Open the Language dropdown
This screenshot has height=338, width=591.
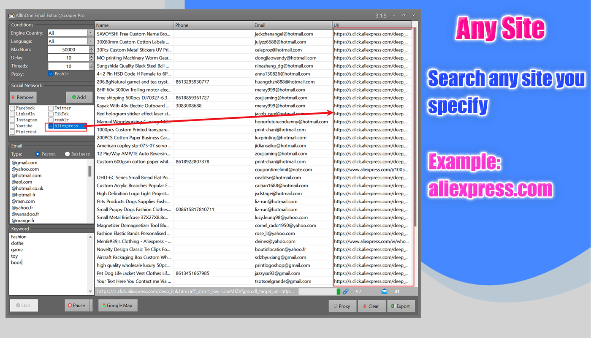click(x=89, y=41)
